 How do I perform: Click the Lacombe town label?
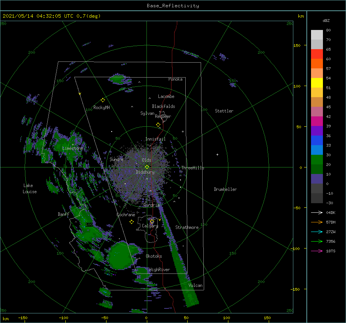pyautogui.click(x=166, y=96)
